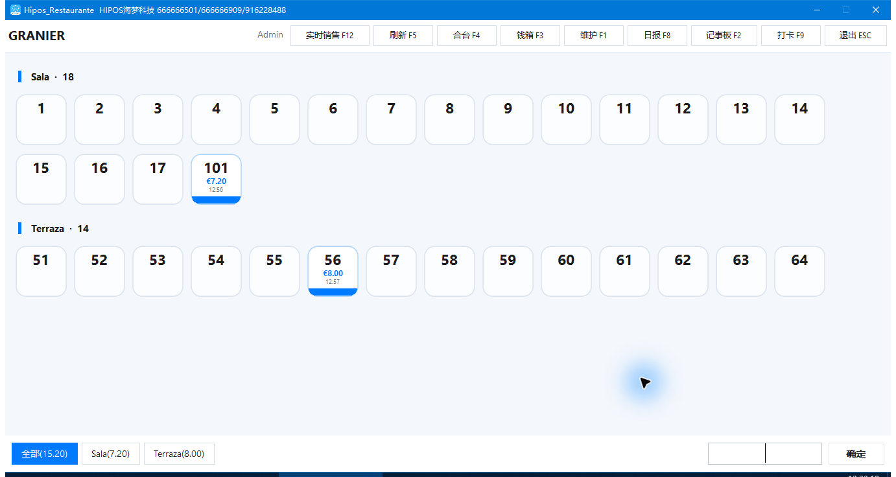The height and width of the screenshot is (477, 896).
Task: Select Sala table 16
Action: click(x=100, y=180)
